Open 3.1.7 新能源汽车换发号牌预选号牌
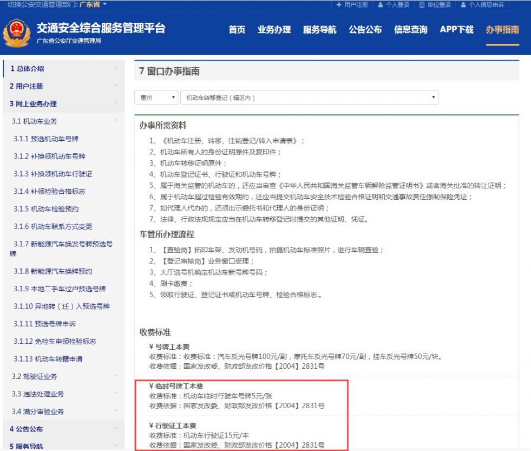 click(61, 249)
